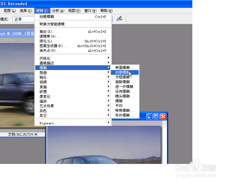Choose 镜头模糊... filter

(x=125, y=96)
